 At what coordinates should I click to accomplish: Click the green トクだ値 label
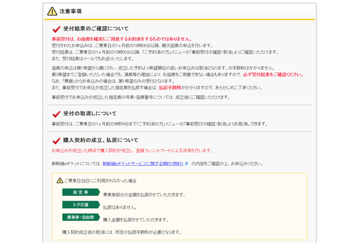click(x=81, y=205)
